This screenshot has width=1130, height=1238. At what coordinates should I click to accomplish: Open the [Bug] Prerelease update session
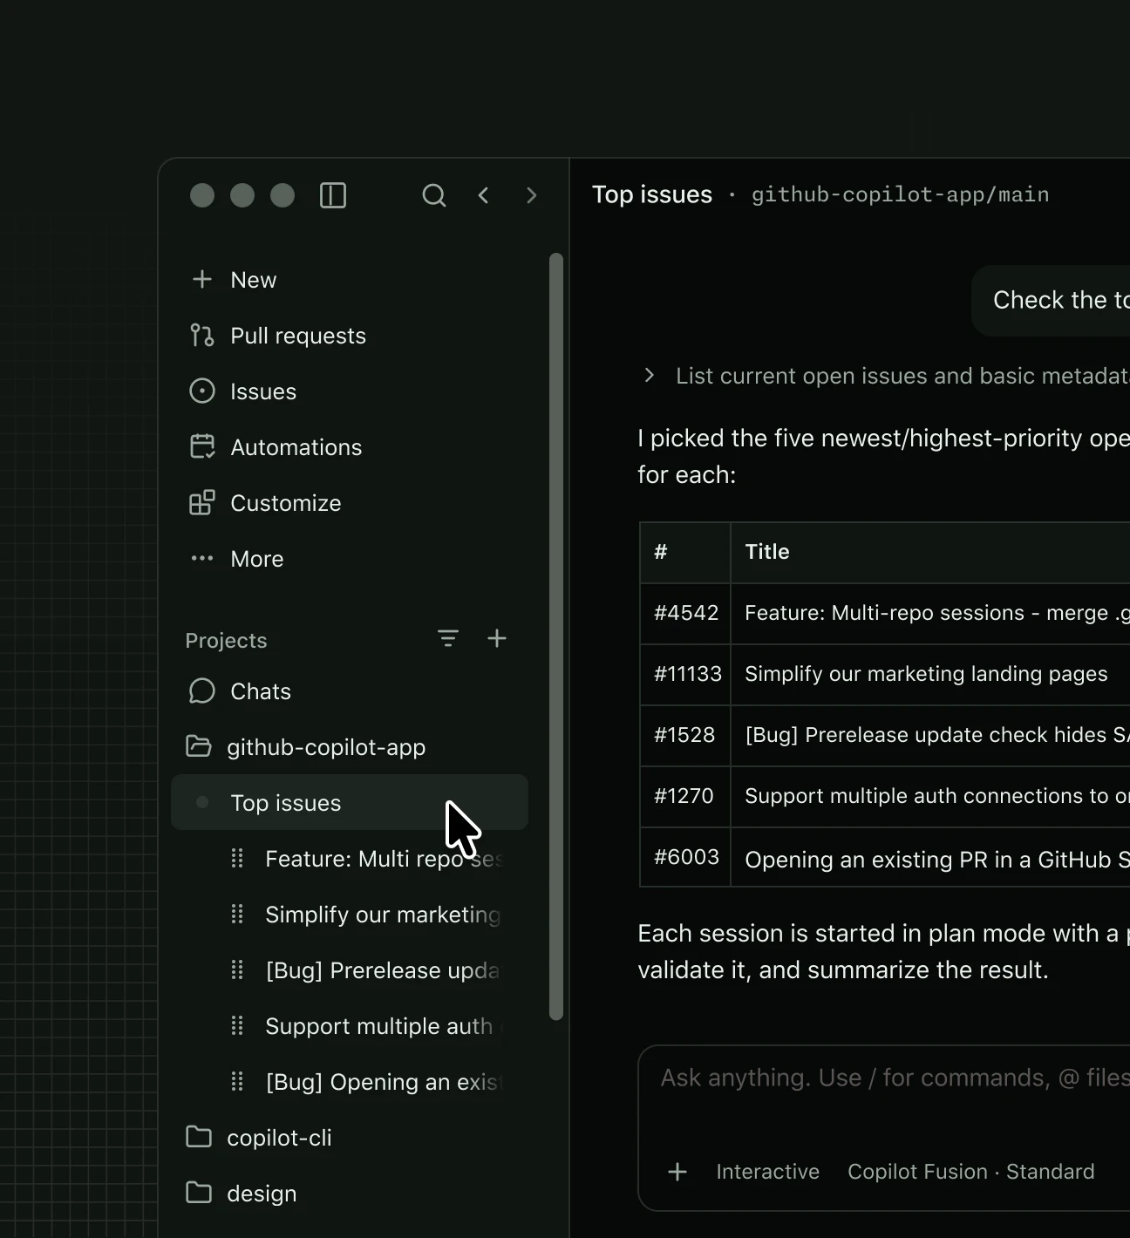click(x=384, y=970)
